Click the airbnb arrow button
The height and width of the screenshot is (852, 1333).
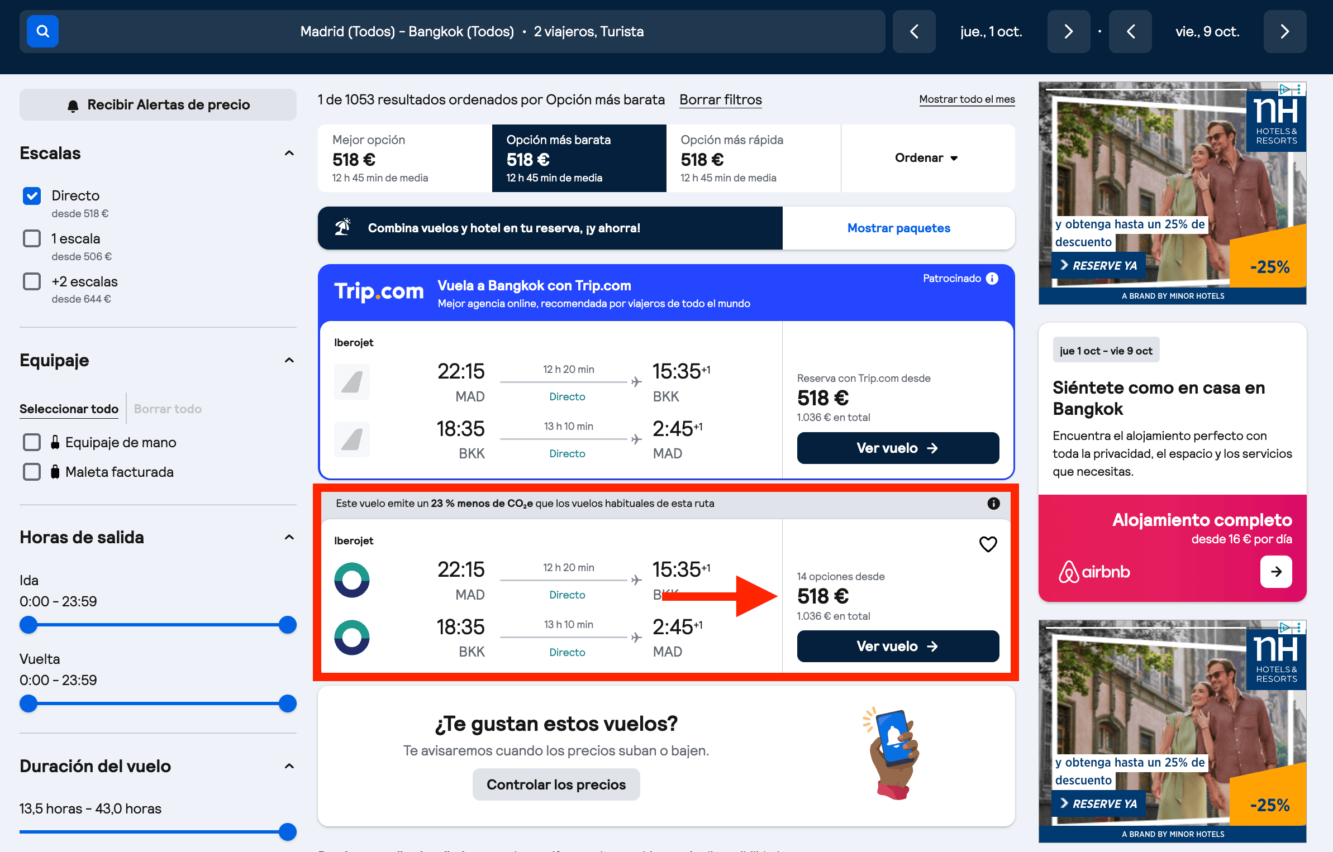click(1276, 571)
